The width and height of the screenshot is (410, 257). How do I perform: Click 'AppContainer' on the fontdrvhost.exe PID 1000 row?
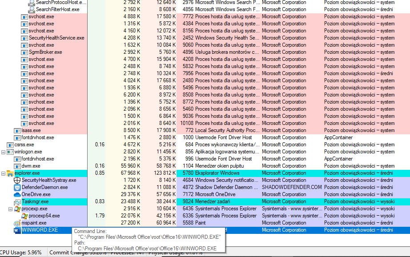[338, 137]
